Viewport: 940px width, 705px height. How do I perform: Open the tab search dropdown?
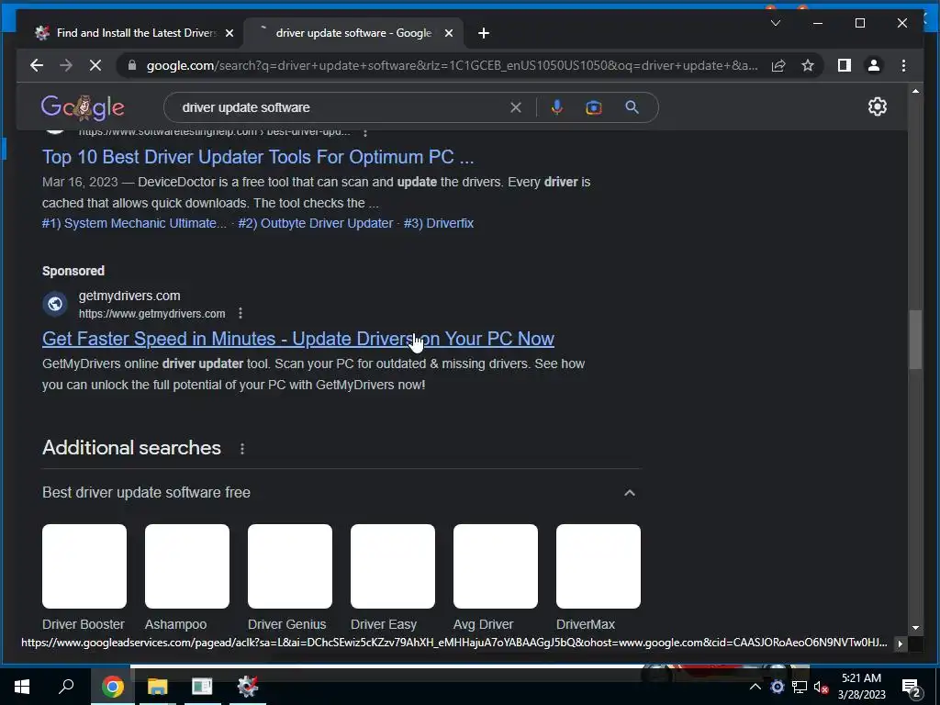click(776, 23)
